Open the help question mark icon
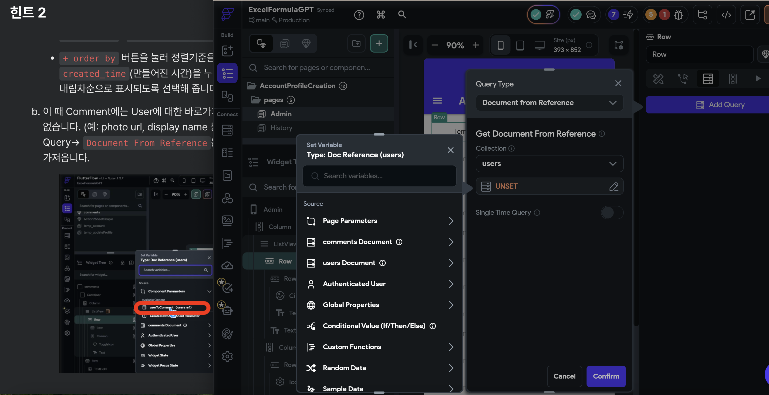 coord(359,15)
